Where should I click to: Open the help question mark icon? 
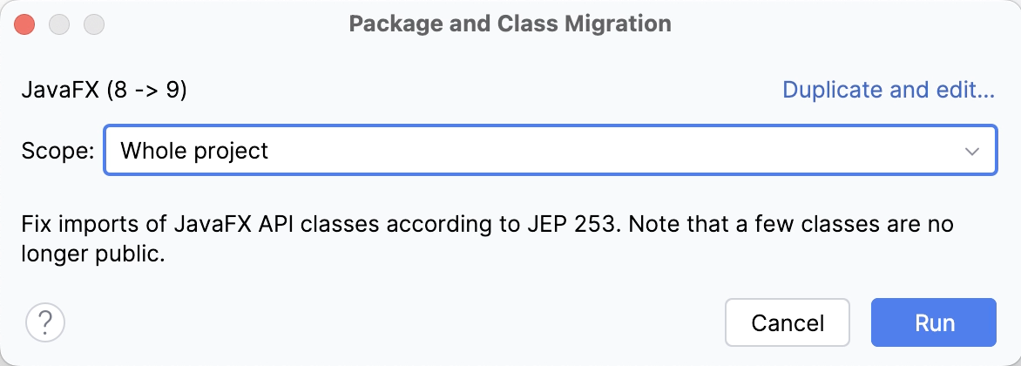[46, 322]
